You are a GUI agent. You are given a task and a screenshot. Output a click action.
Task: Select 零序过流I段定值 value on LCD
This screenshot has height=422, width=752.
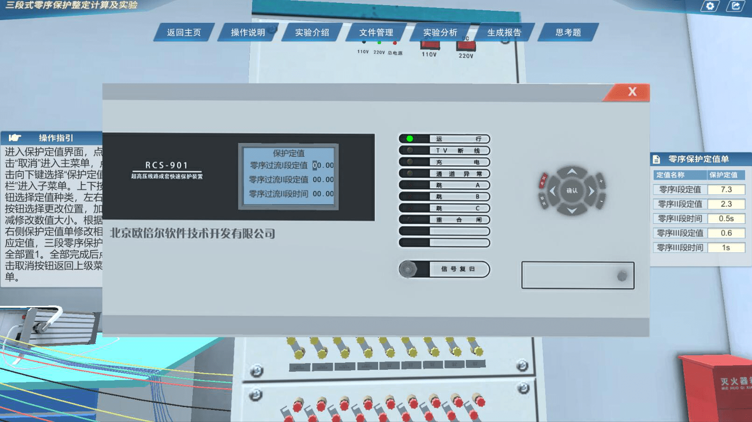tap(323, 166)
